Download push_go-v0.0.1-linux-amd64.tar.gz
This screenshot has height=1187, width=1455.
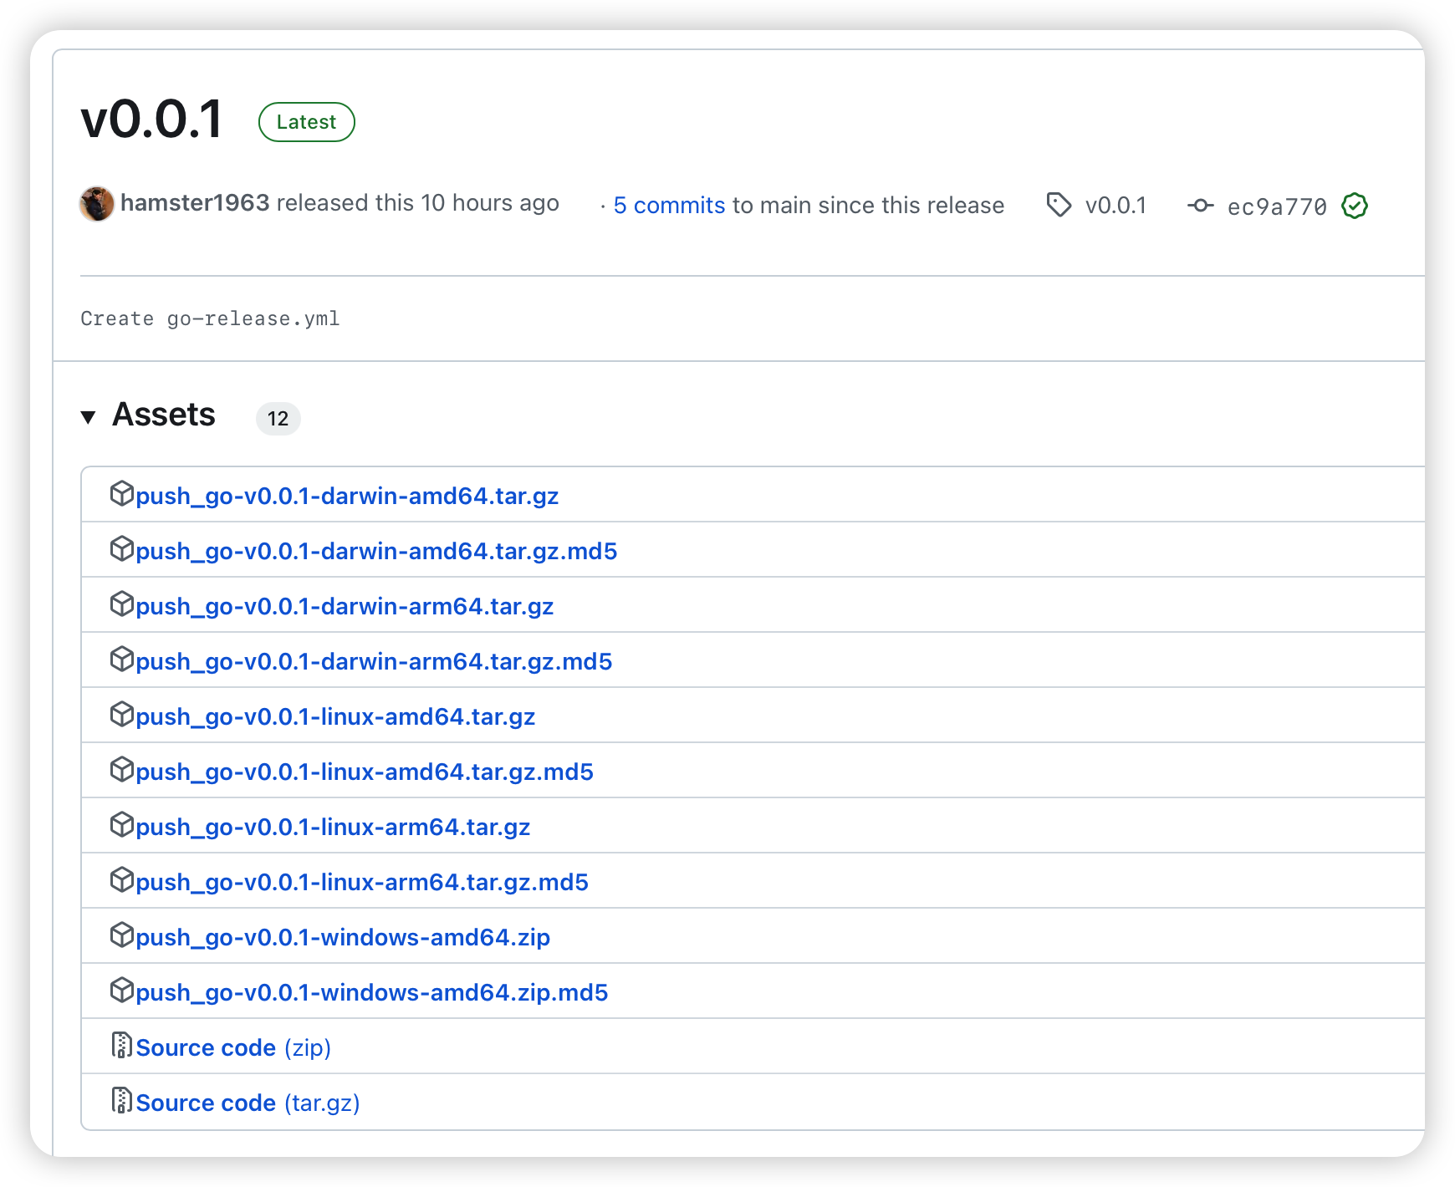pos(335,717)
